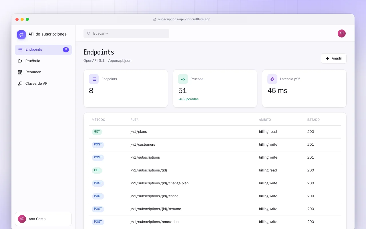Click the Endpoints stat card icon
This screenshot has height=229, width=366.
point(94,79)
